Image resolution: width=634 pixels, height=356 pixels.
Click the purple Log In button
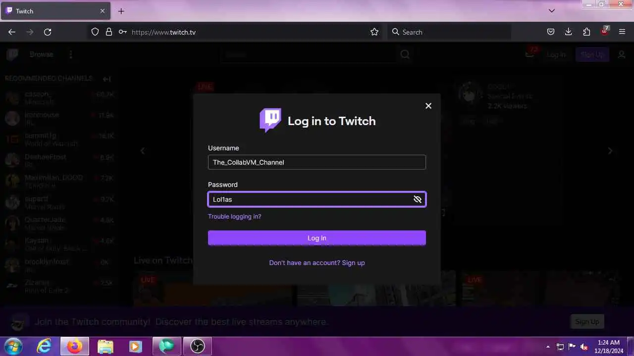pos(317,238)
